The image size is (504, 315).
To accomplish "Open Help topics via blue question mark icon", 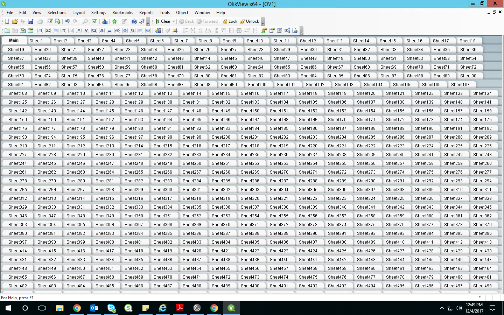I will [134, 21].
